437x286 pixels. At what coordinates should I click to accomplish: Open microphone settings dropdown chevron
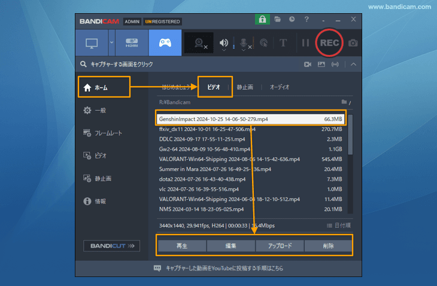pyautogui.click(x=244, y=50)
